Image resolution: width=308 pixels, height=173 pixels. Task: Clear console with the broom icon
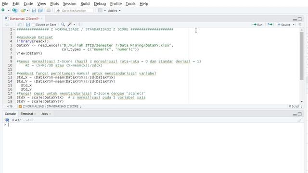click(299, 120)
